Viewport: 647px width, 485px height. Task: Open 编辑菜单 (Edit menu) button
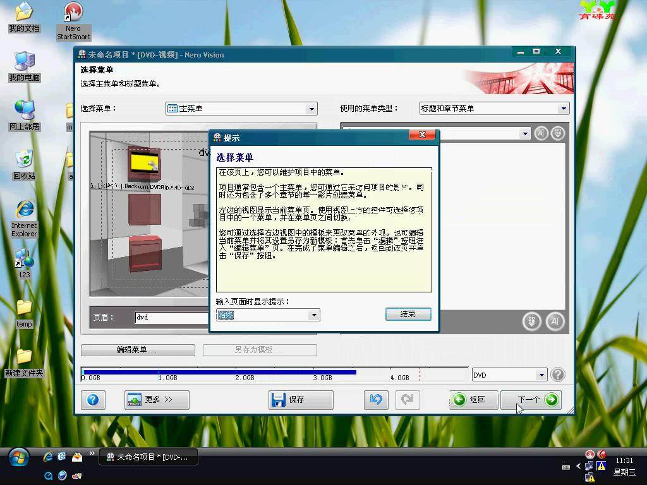coord(138,350)
